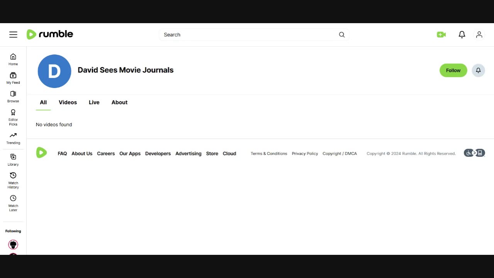Open first followed channel avatar
Screen dimensions: 494x278
(13, 244)
